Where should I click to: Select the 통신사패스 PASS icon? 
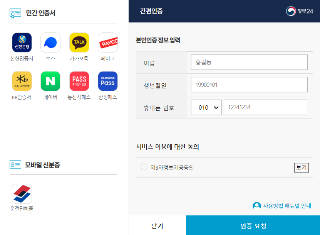coord(79,81)
